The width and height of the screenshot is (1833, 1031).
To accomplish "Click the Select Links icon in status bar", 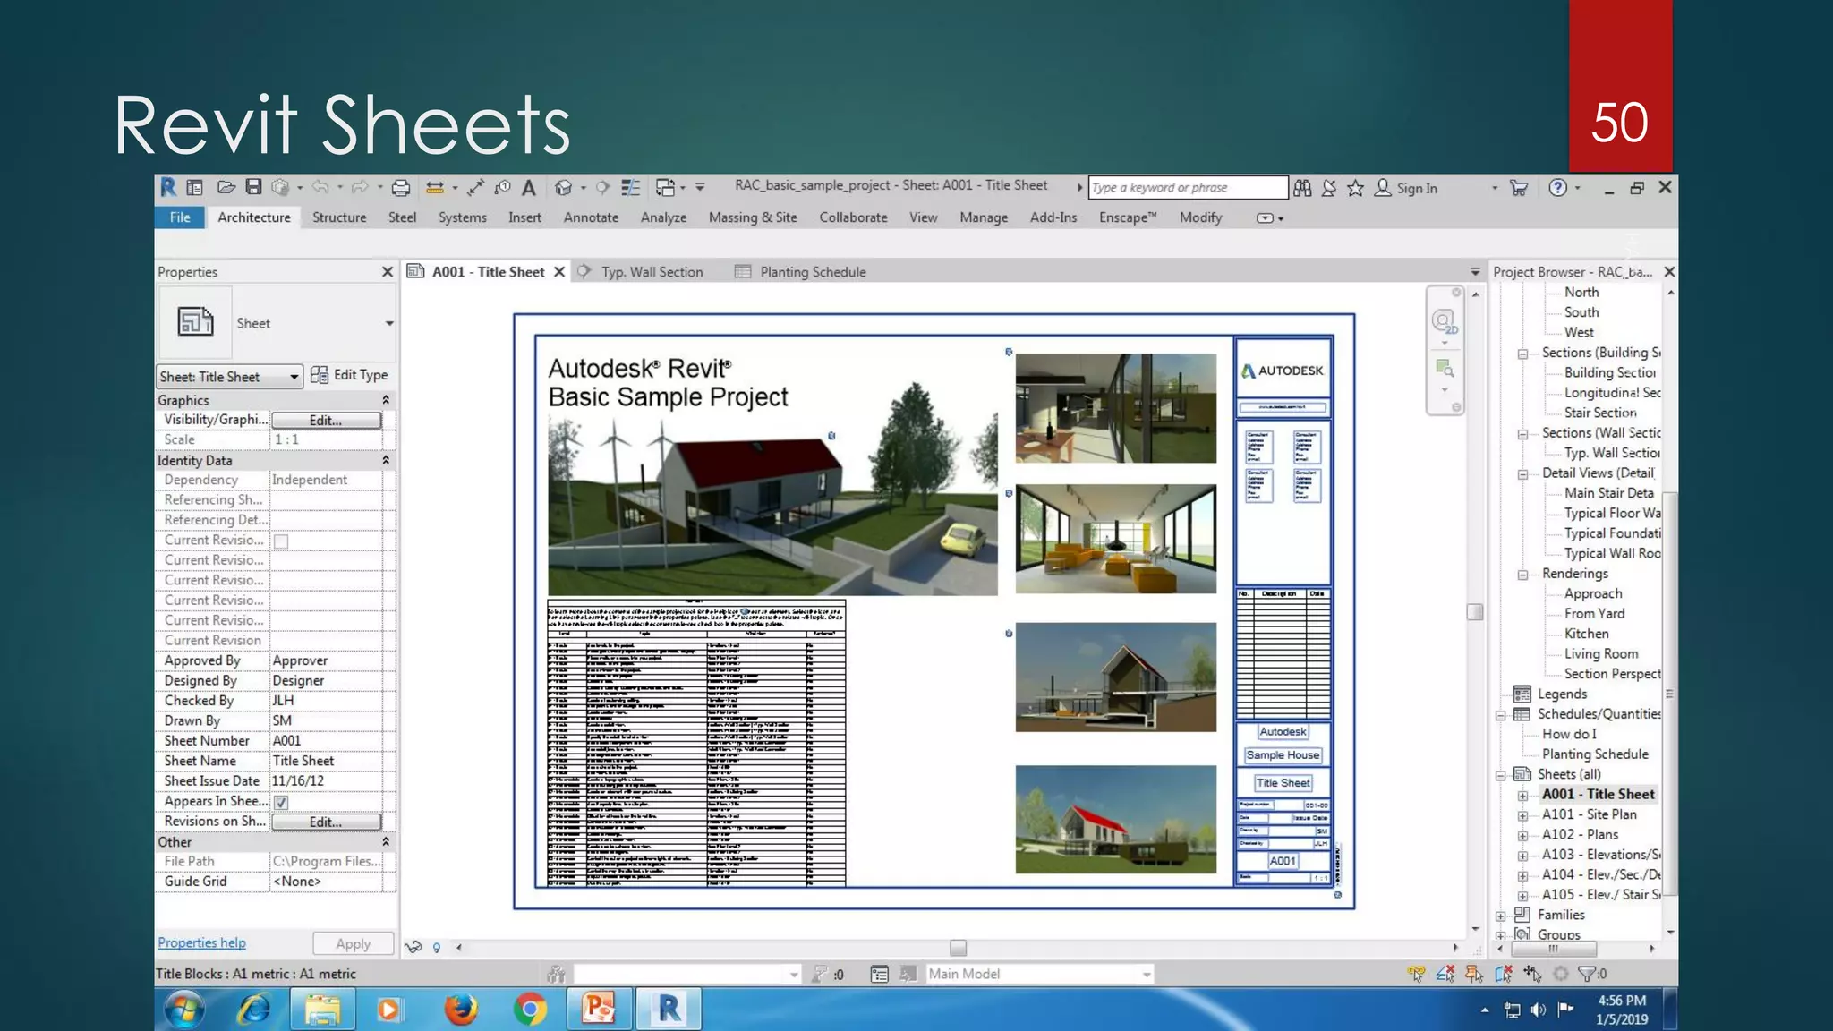I will [x=1416, y=974].
